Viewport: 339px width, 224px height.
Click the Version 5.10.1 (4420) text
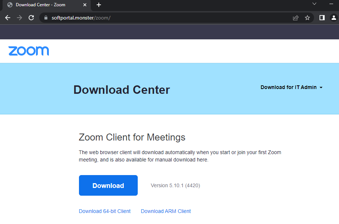point(175,185)
